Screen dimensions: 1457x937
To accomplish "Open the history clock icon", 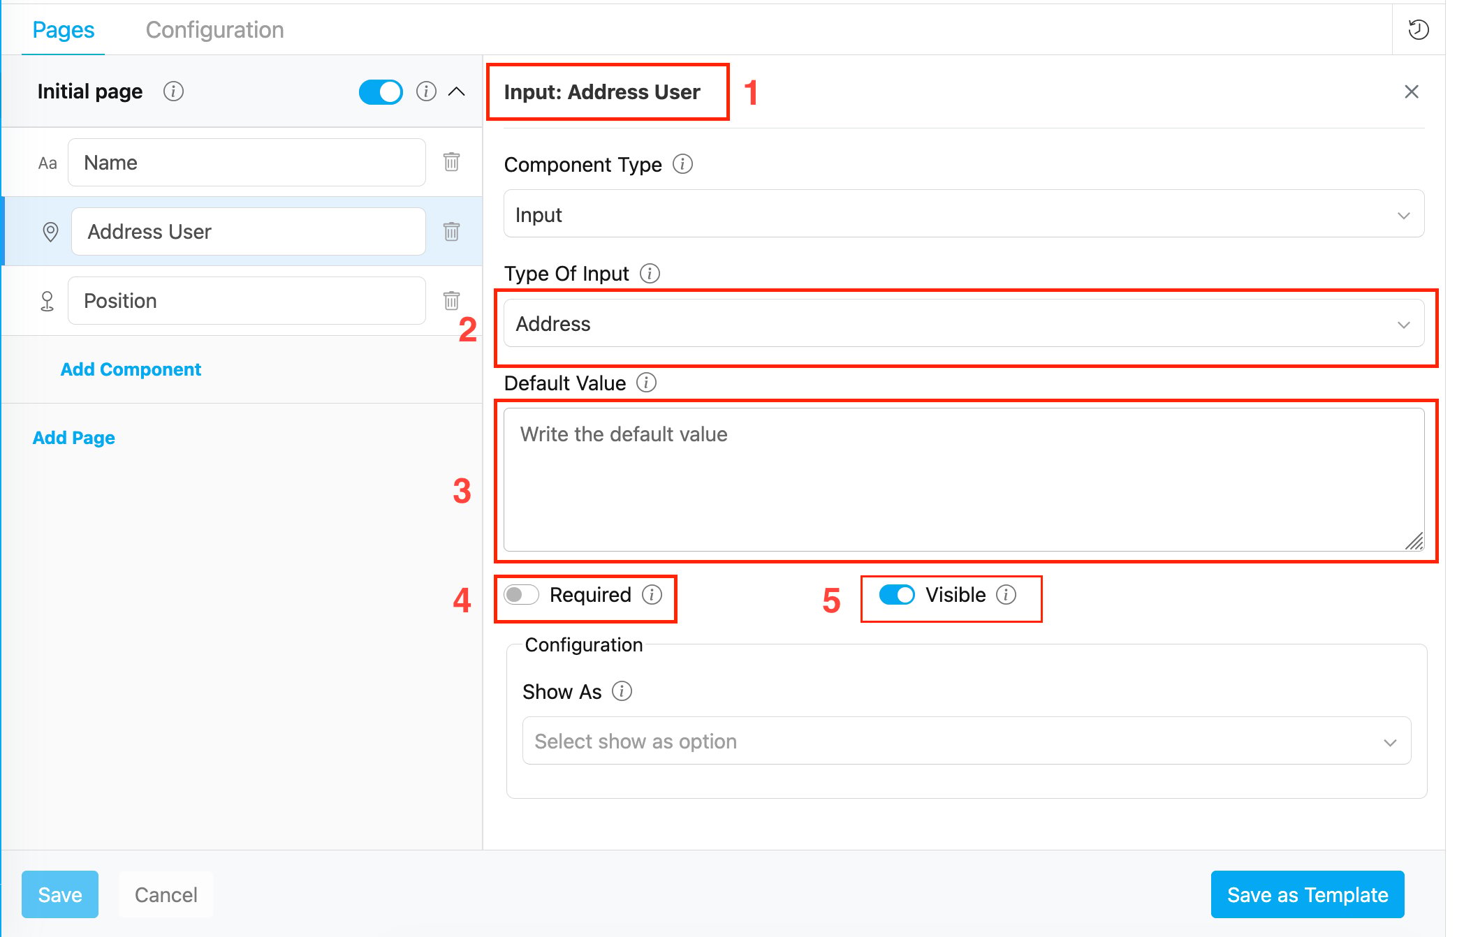I will 1418,30.
